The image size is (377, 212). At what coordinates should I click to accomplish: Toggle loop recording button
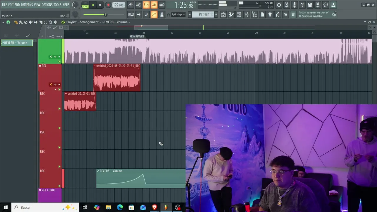point(162,5)
